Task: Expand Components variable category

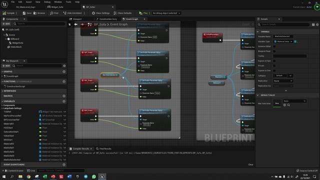Action: click(x=2, y=105)
